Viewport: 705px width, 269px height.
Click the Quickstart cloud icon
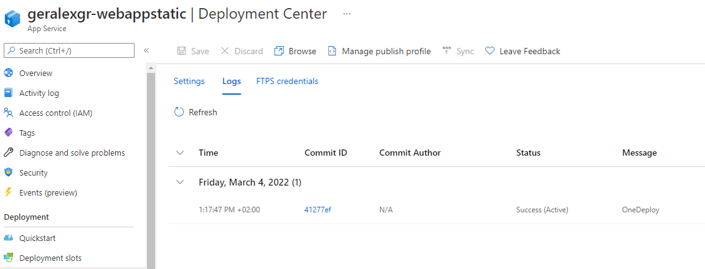tap(8, 238)
